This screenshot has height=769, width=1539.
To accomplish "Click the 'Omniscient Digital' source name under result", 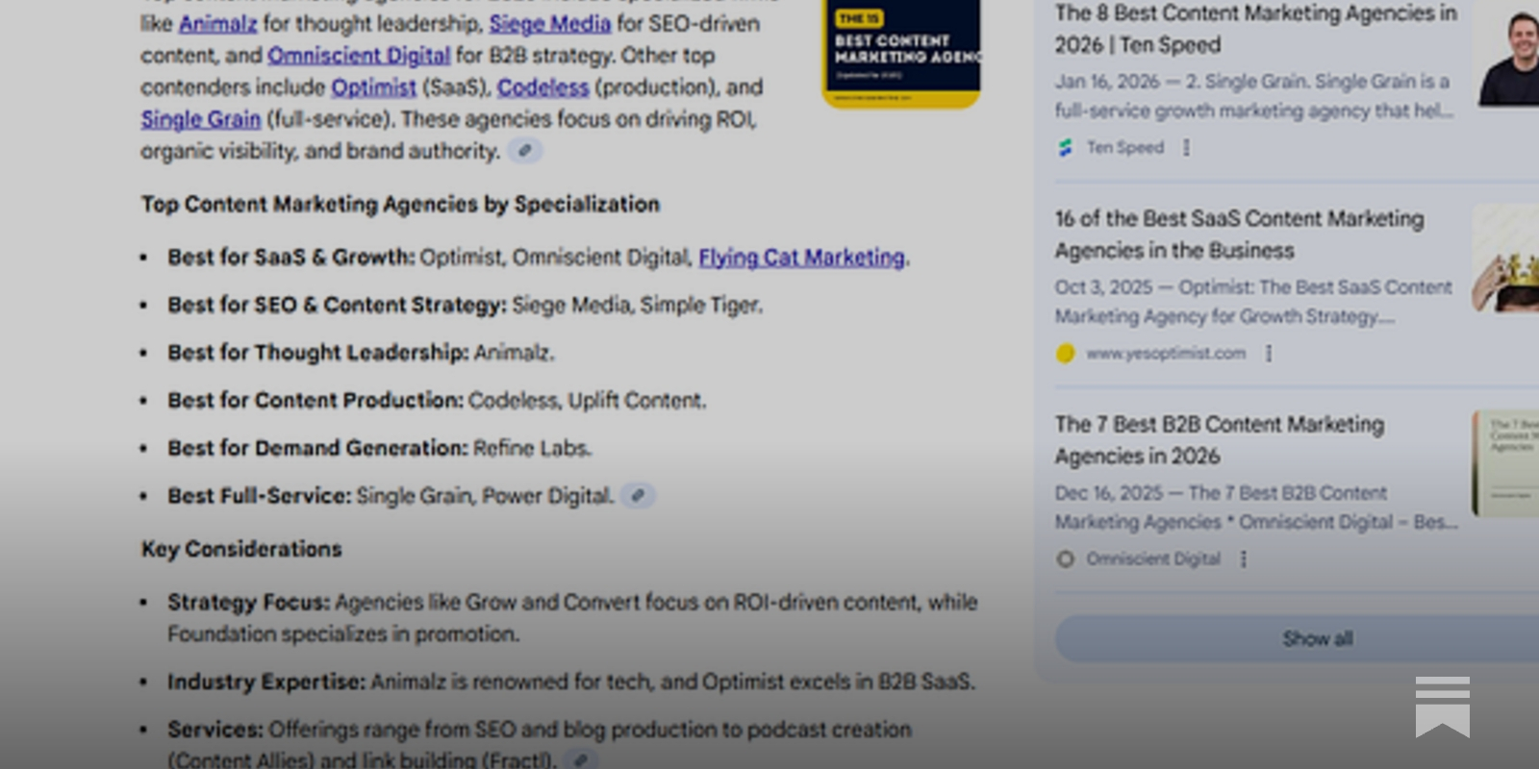I will click(1153, 558).
